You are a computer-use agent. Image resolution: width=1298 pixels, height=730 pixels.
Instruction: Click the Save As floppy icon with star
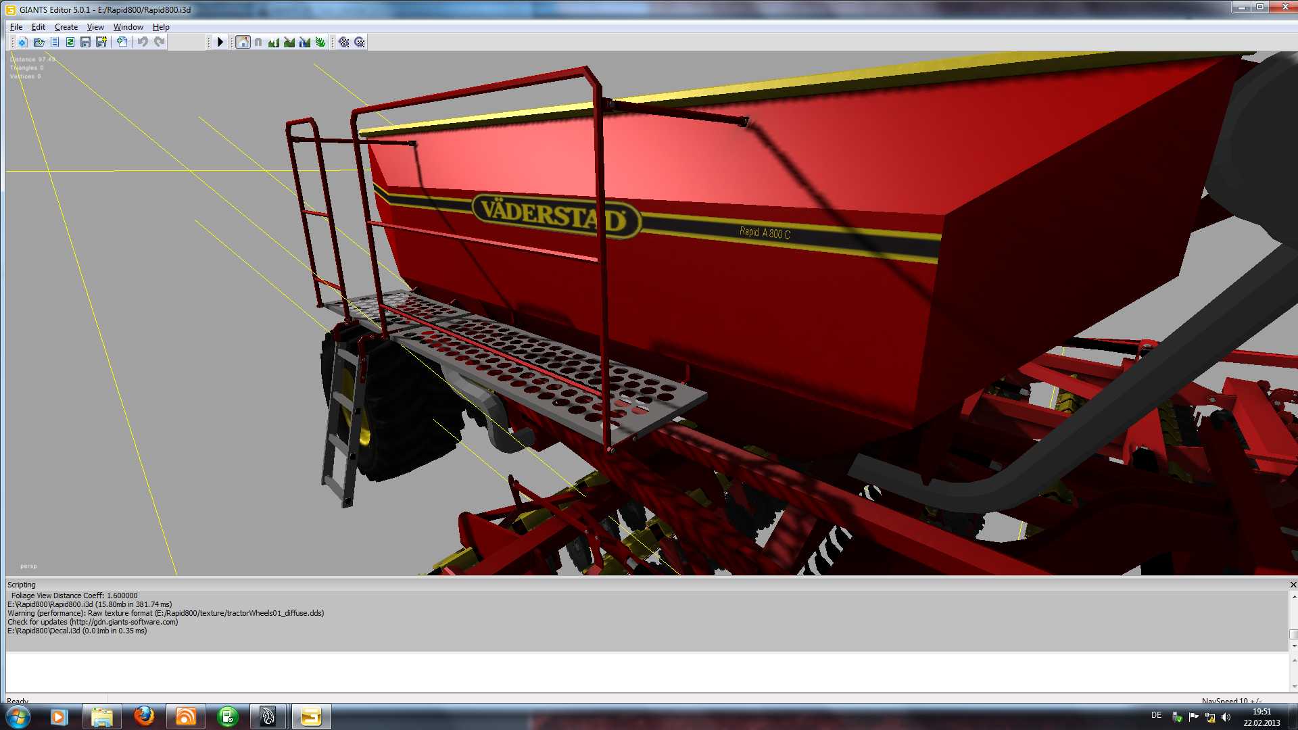(x=101, y=42)
